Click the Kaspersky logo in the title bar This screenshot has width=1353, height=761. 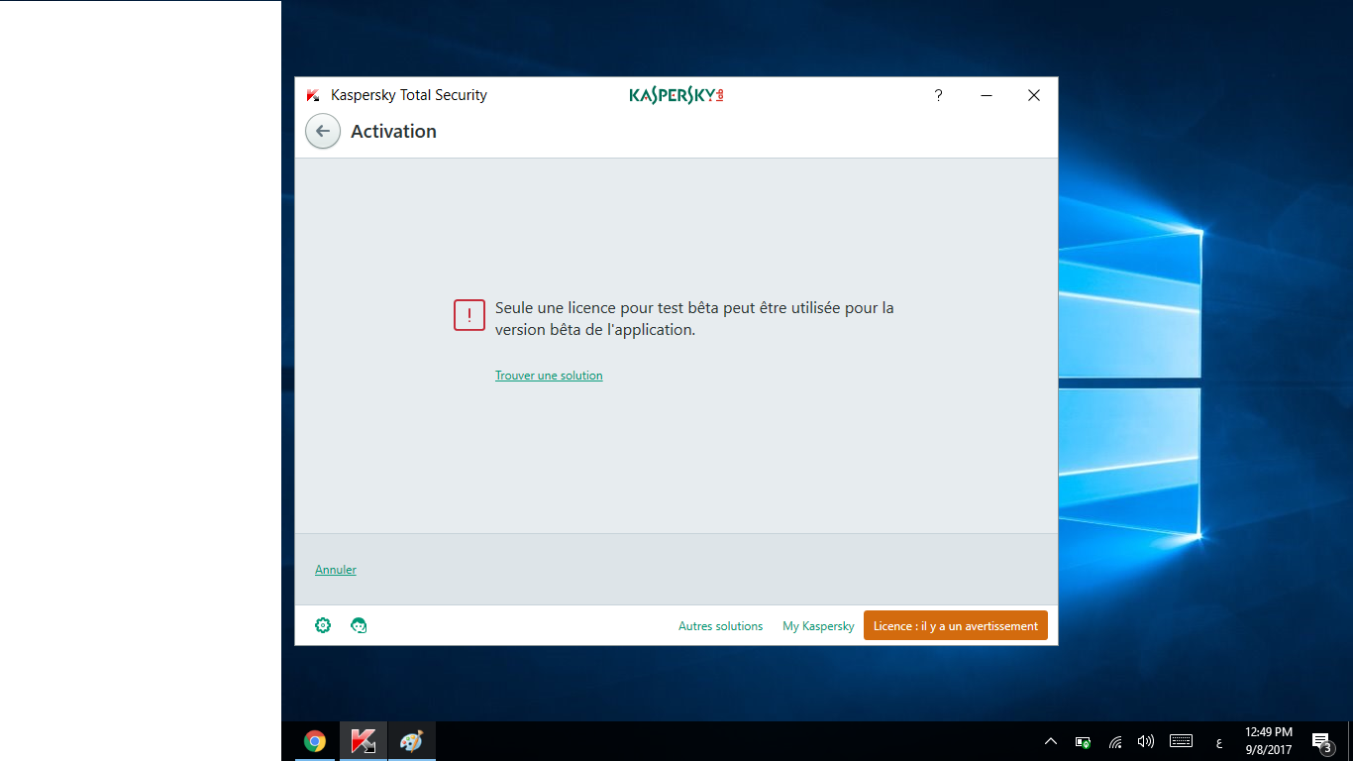pyautogui.click(x=313, y=95)
